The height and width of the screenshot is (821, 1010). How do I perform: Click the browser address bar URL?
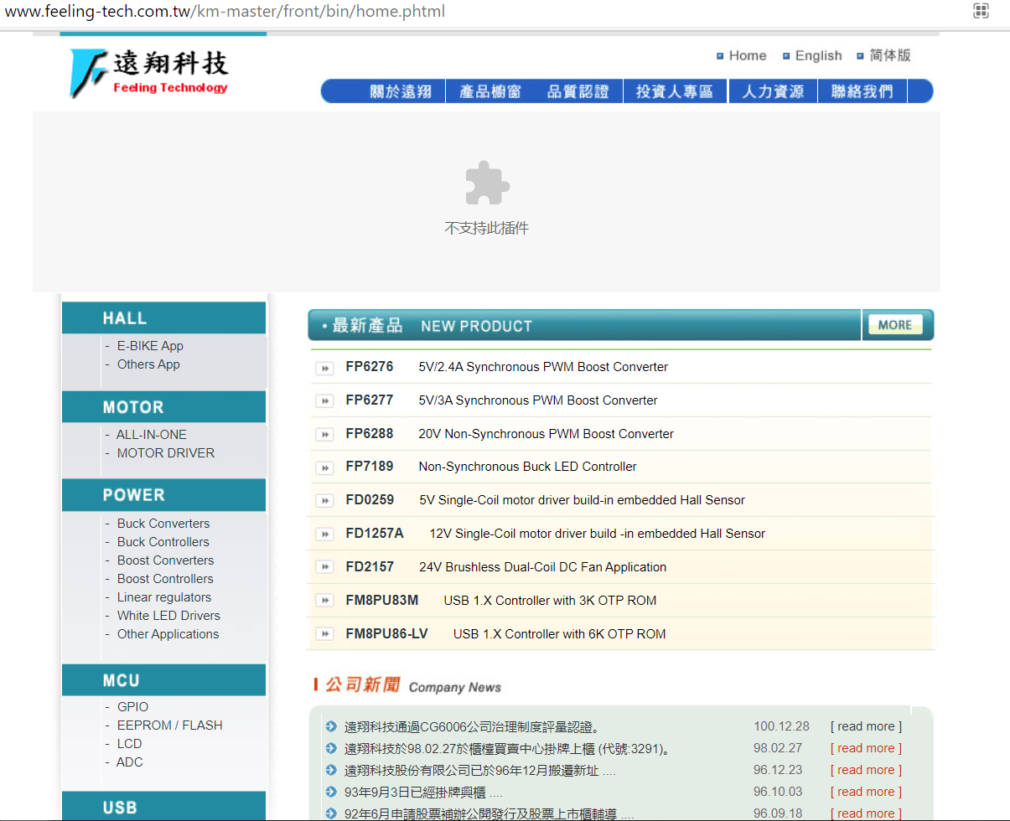click(x=225, y=12)
